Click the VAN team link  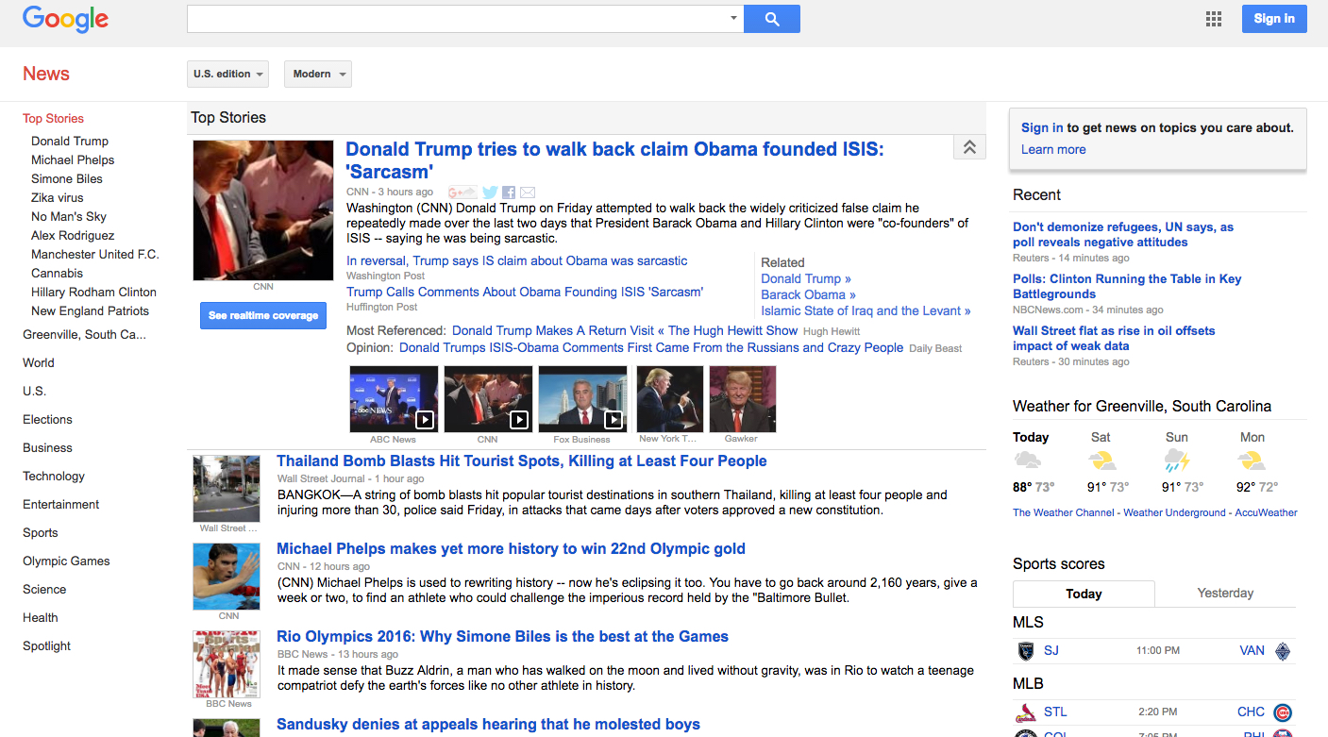1252,650
